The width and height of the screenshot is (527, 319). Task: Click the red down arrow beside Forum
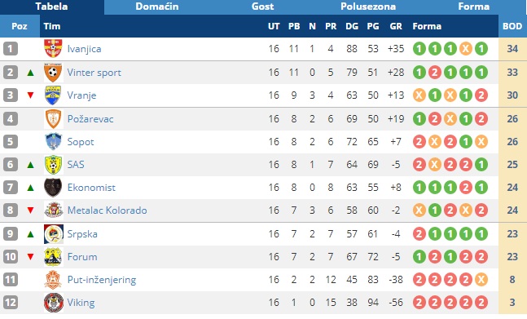[x=31, y=257]
